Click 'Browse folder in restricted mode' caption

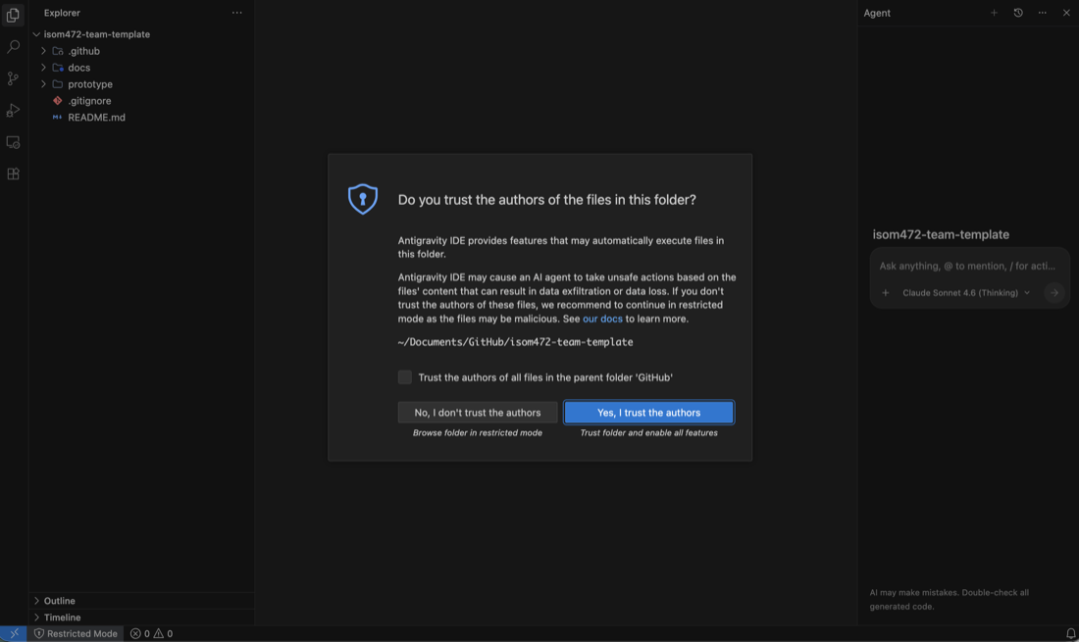click(478, 432)
